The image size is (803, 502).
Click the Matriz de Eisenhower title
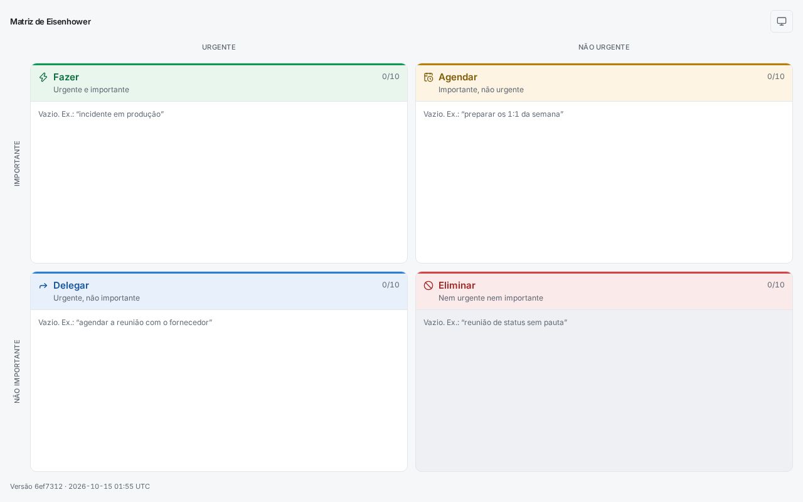(50, 21)
